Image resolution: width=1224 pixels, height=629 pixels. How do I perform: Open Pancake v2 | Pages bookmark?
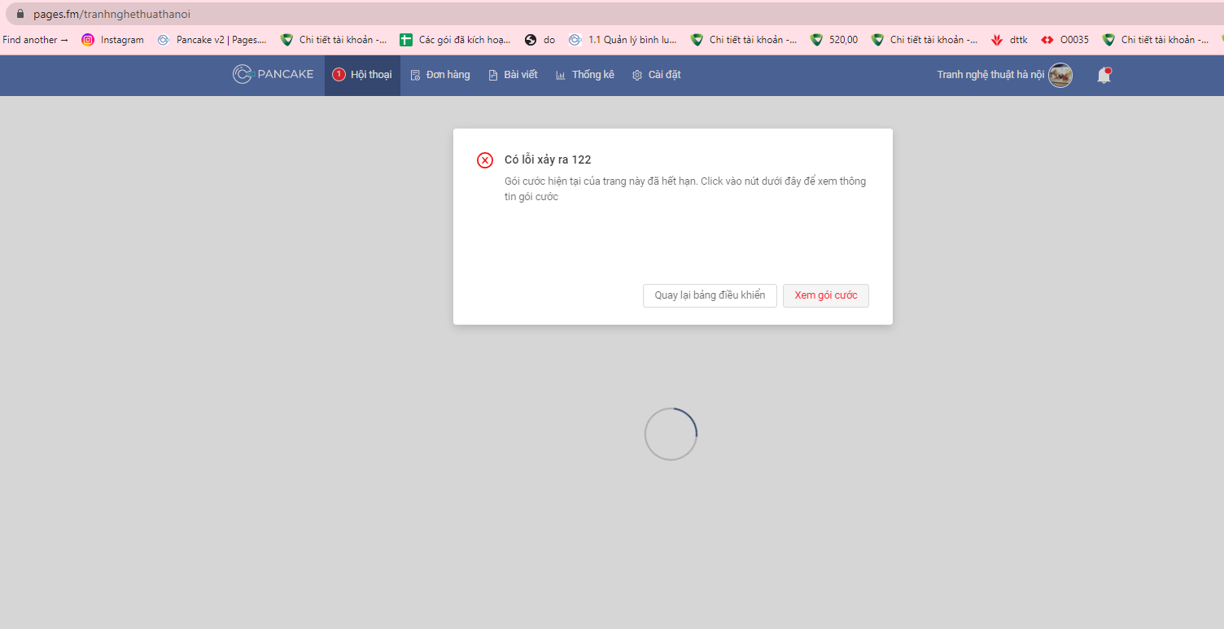212,40
